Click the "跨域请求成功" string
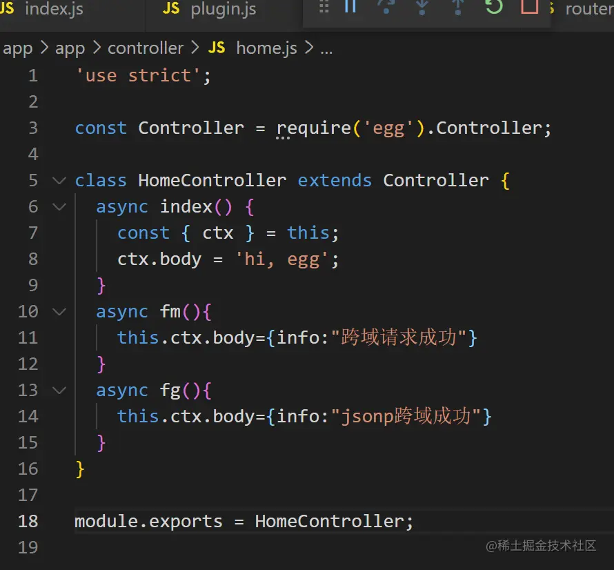Screen dimensions: 614x570 (399, 337)
